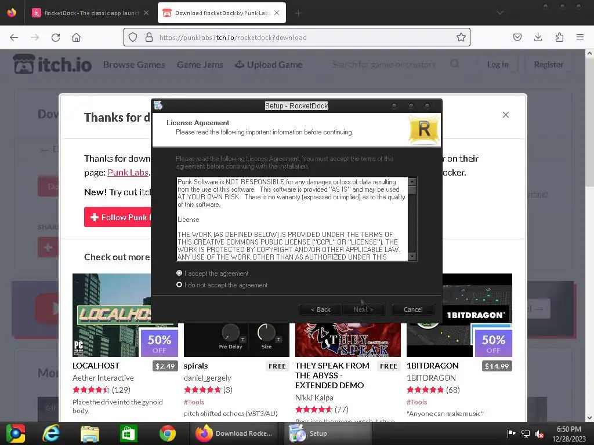Open the spirals title link
The width and height of the screenshot is (594, 445).
[195, 366]
